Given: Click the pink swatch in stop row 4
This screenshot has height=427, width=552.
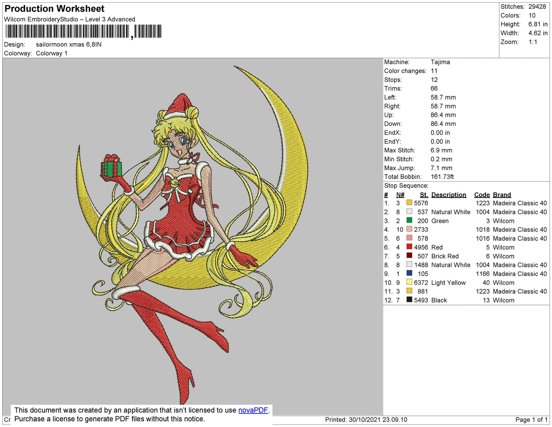Looking at the screenshot, I should click(x=410, y=229).
